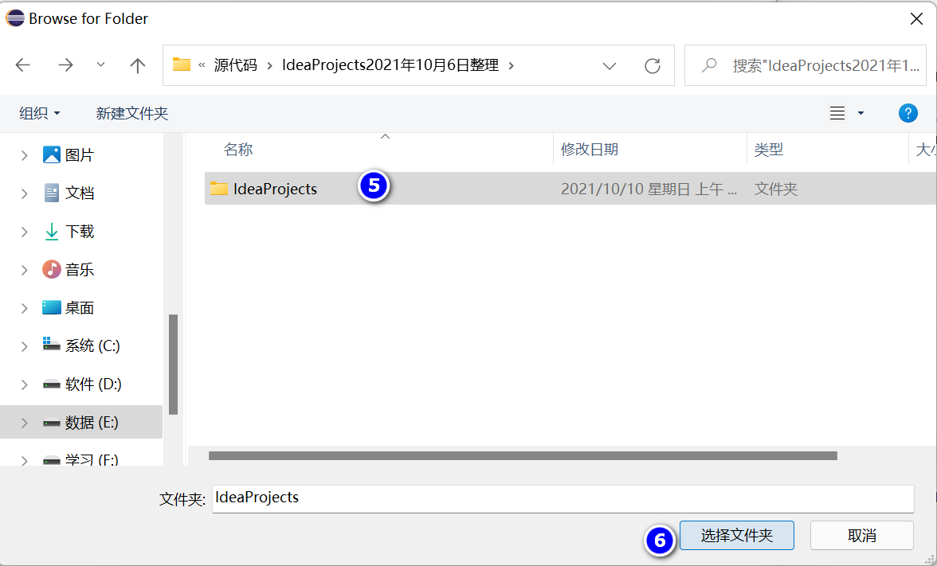Click the 新建文件夹 button
937x566 pixels.
tap(132, 113)
